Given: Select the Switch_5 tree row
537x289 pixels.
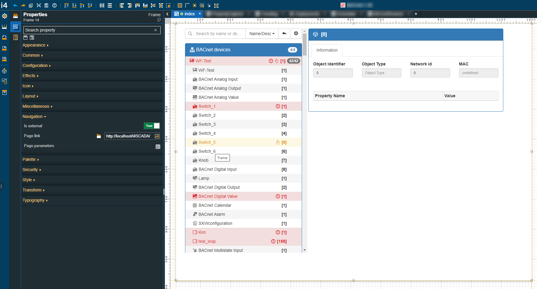Looking at the screenshot, I should coord(243,142).
